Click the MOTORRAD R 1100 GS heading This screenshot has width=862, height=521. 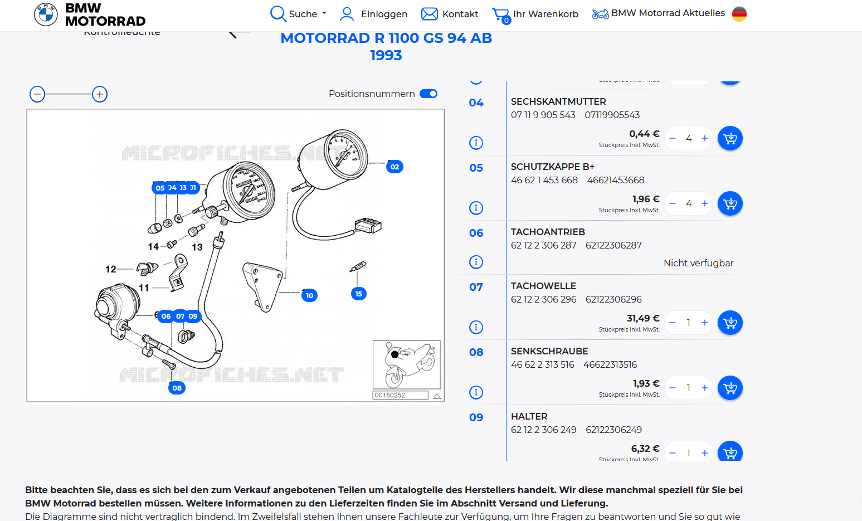[386, 46]
